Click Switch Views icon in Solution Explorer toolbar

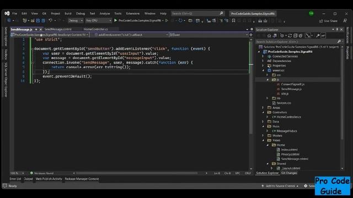(275, 36)
